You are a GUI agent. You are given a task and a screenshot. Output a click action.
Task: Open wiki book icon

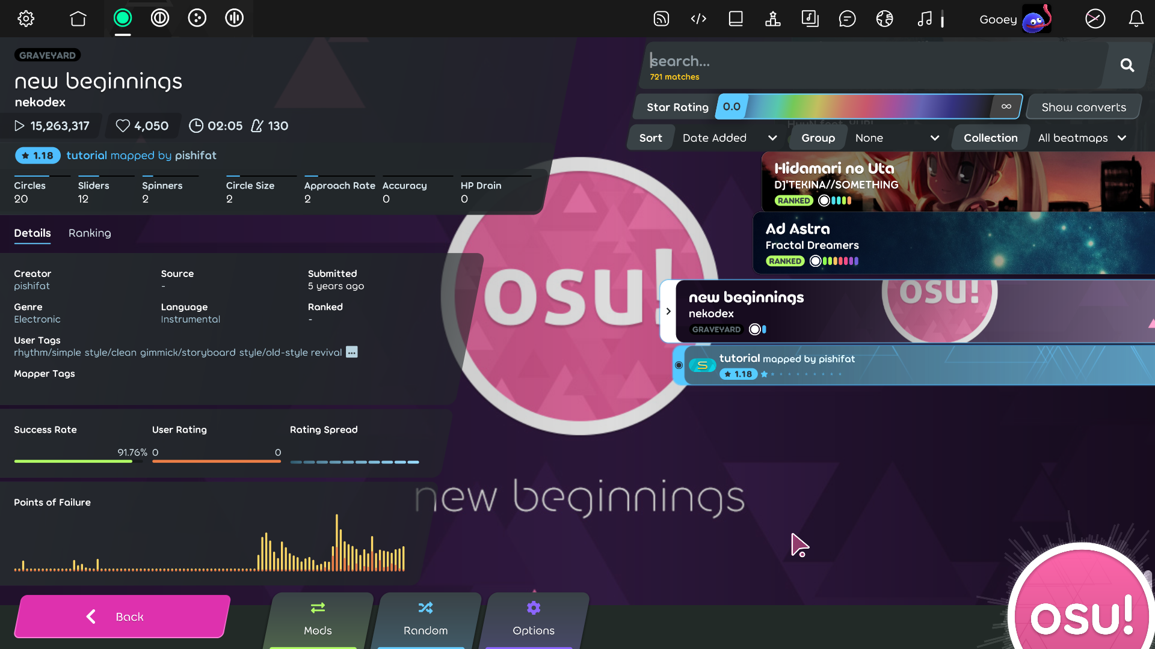(736, 19)
